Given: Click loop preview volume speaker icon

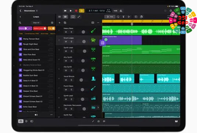Looking at the screenshot, I should (x=36, y=115).
